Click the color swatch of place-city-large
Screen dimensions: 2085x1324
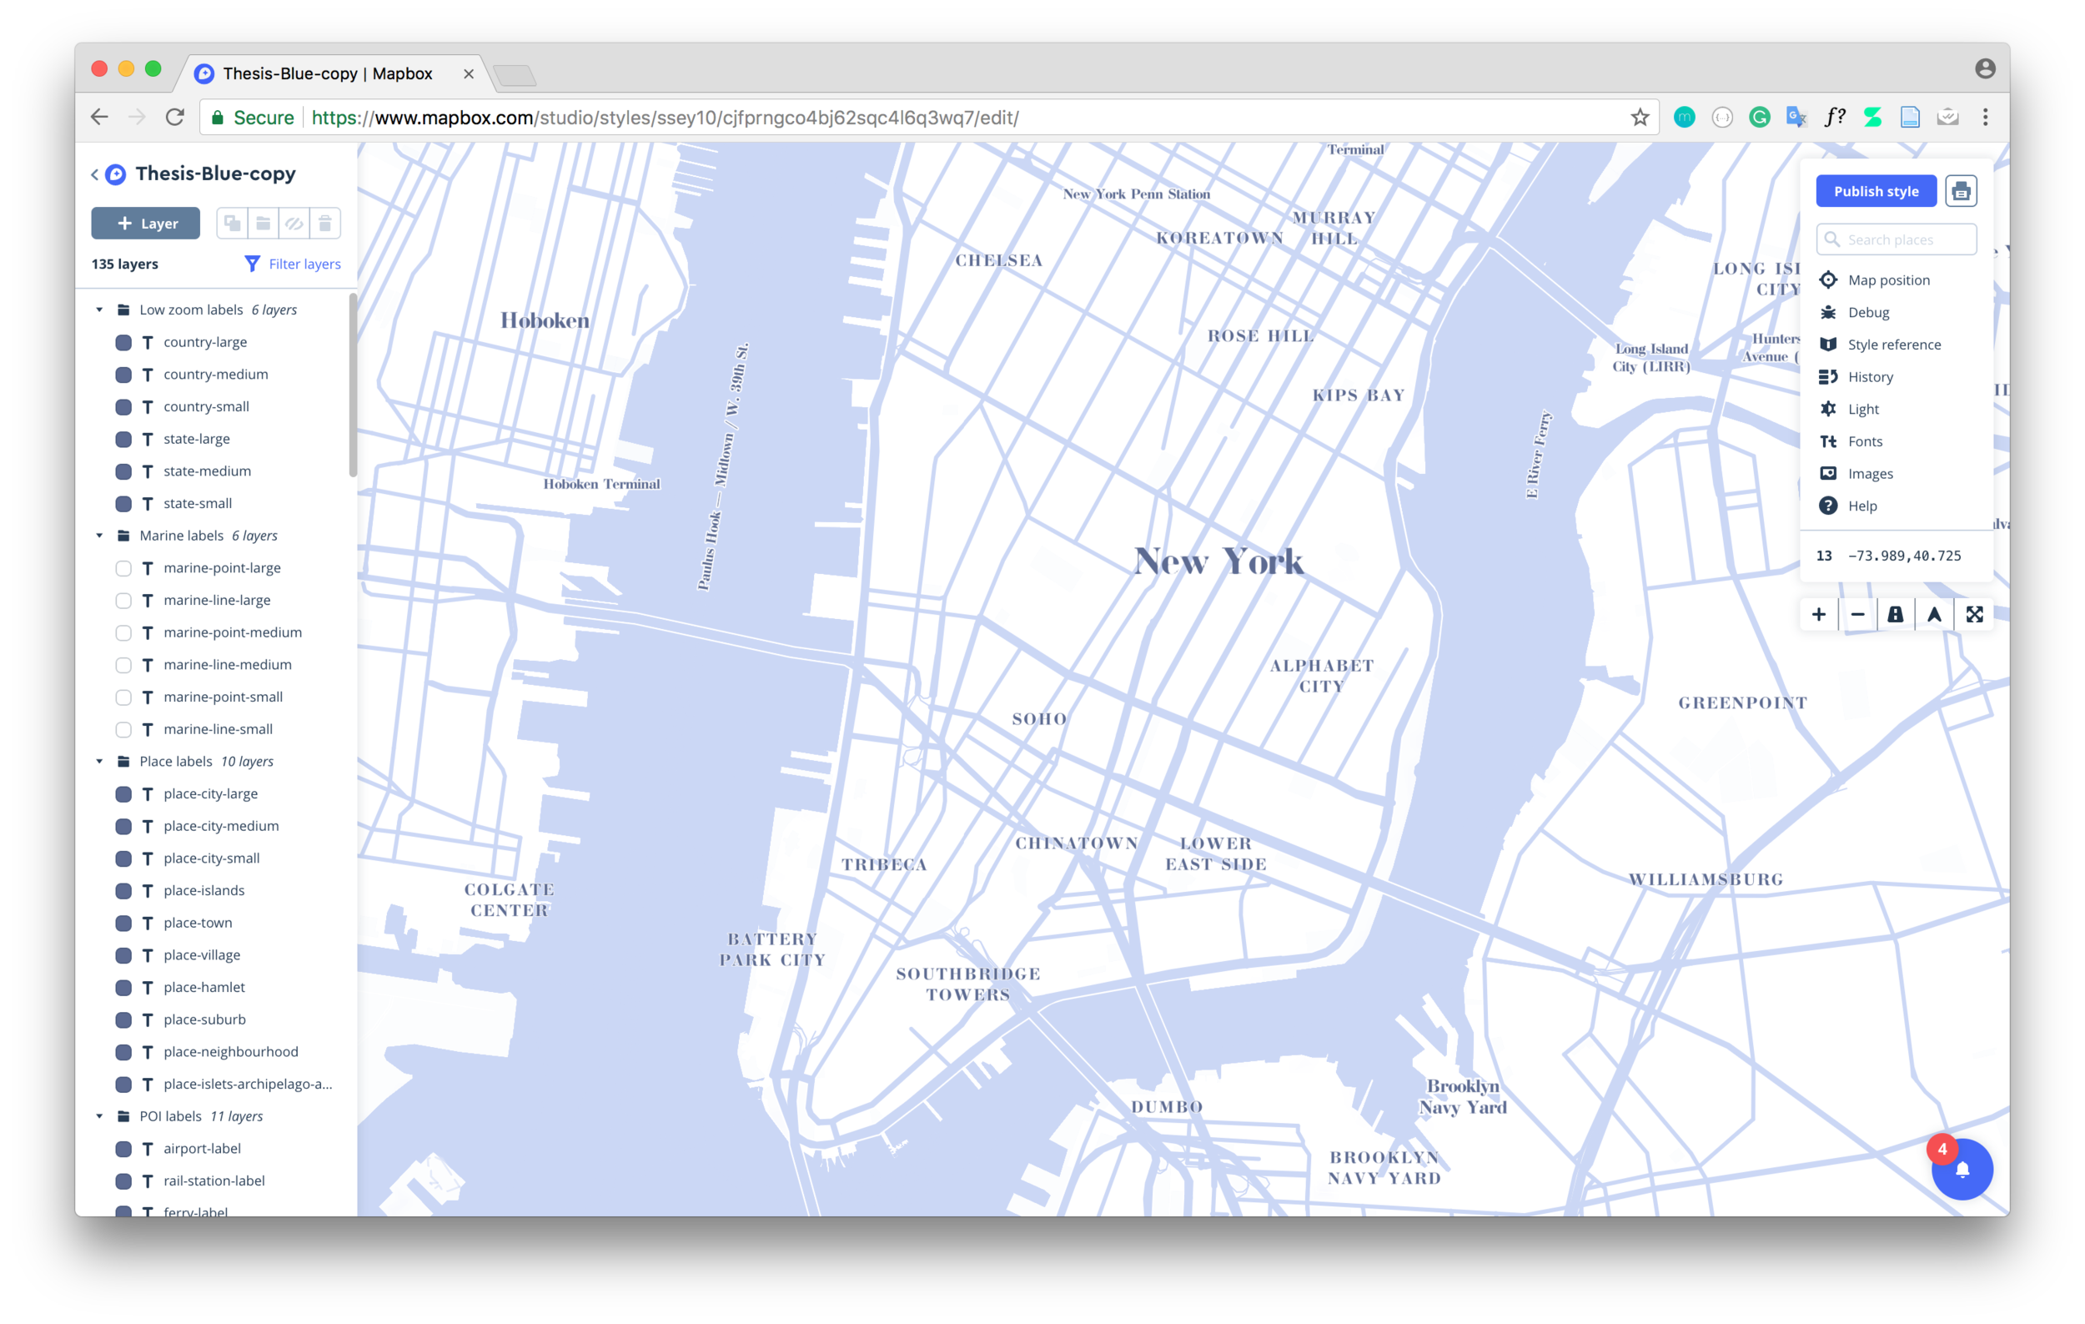(123, 794)
